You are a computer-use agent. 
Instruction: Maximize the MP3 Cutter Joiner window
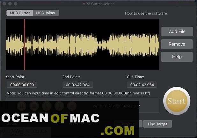tap(16, 4)
